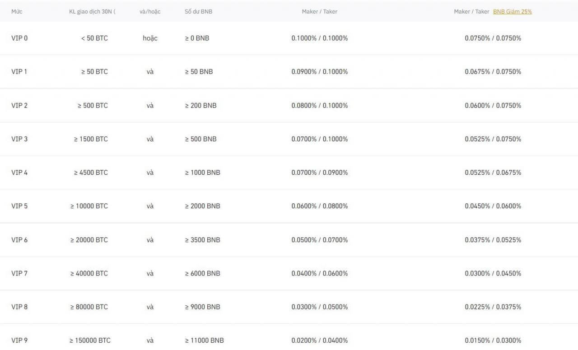Select the VIP 4 level label
Viewport: 578px width, 350px height.
point(19,173)
